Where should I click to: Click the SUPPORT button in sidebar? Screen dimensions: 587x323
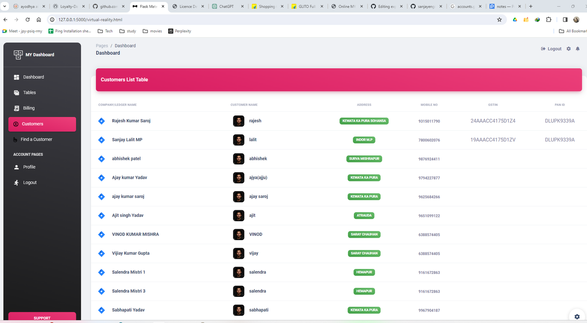[42, 318]
